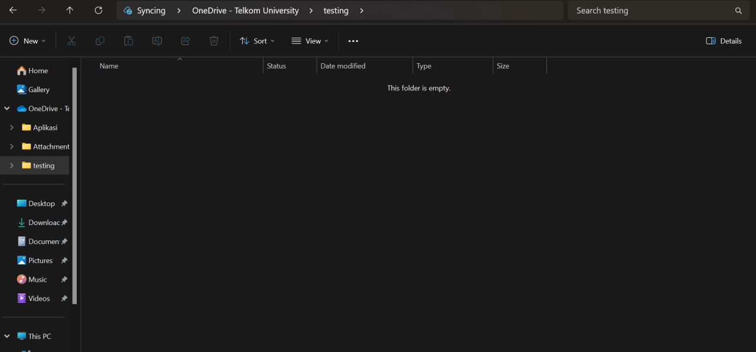Click the navigation pane vertical scrollbar
Screen dimensions: 756x352
[75, 186]
